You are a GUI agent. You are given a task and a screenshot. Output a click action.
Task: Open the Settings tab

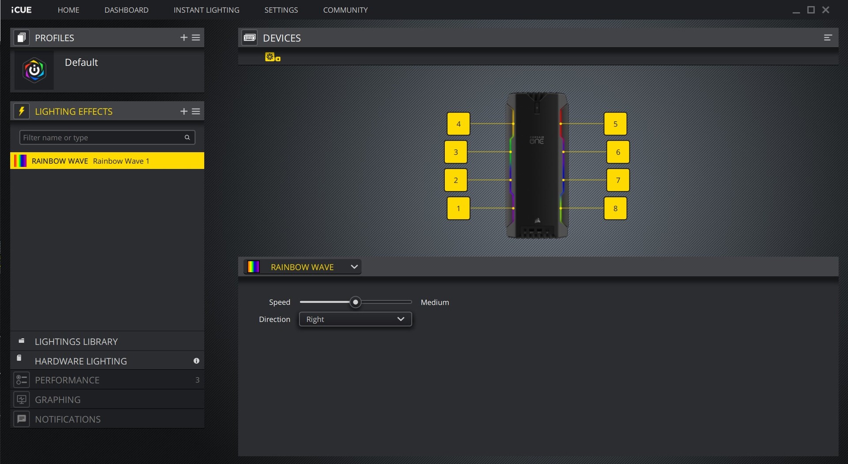click(x=281, y=10)
